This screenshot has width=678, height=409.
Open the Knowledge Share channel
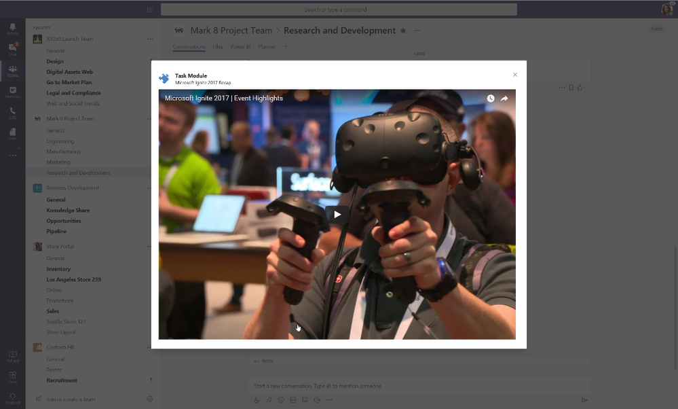(x=68, y=211)
